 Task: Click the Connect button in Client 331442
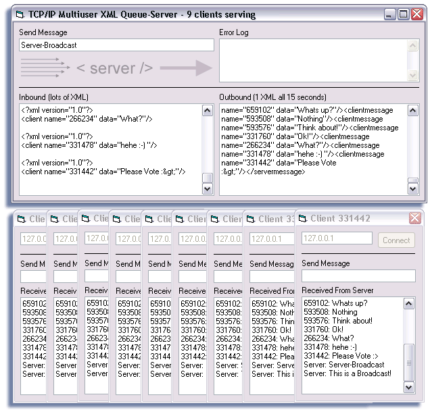396,240
